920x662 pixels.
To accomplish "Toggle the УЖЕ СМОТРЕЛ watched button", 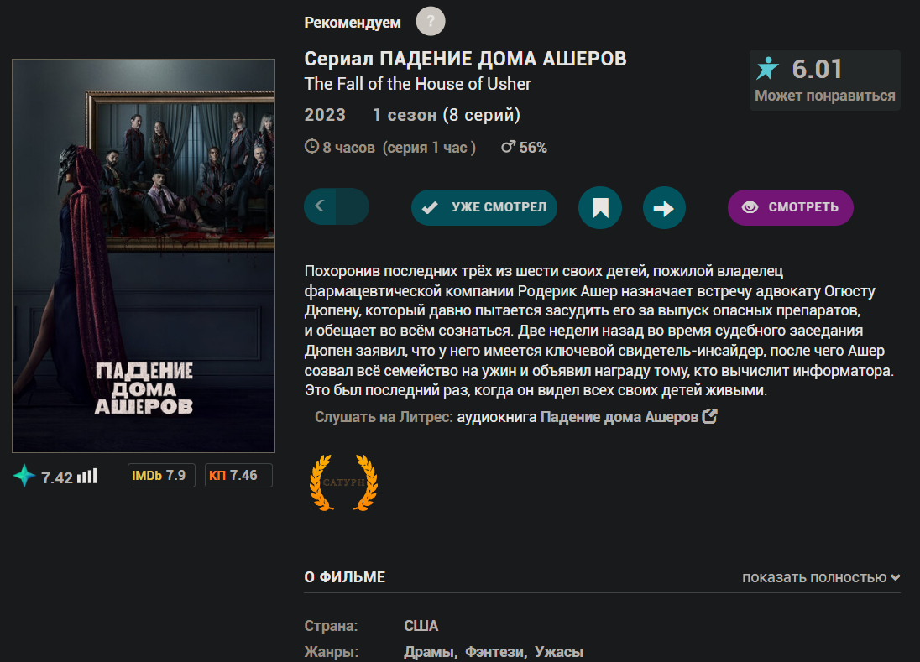I will pyautogui.click(x=484, y=207).
